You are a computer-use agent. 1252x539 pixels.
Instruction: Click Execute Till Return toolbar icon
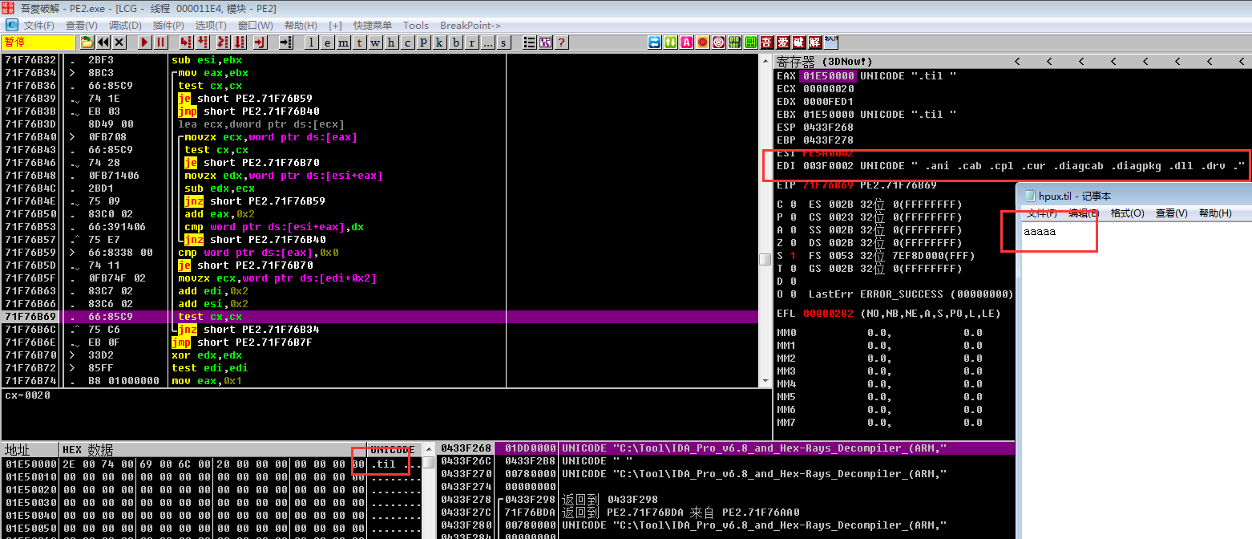(x=260, y=43)
